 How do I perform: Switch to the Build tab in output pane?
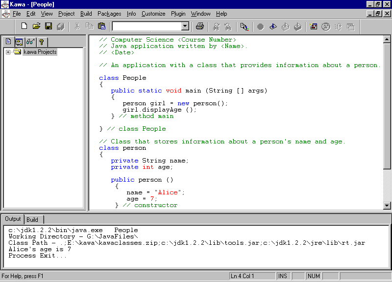click(x=32, y=220)
